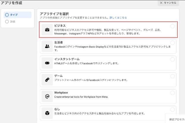Click the ビジネス title text
The image size is (185, 123).
pyautogui.click(x=60, y=26)
